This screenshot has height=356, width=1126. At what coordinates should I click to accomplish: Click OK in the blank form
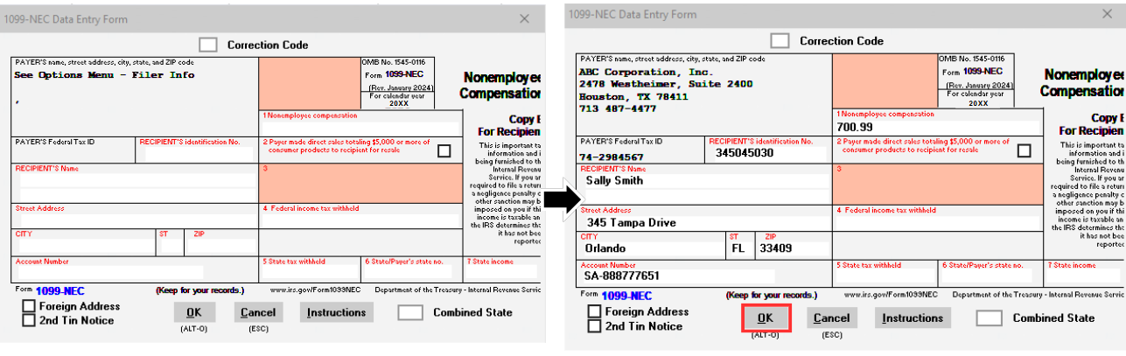(193, 312)
